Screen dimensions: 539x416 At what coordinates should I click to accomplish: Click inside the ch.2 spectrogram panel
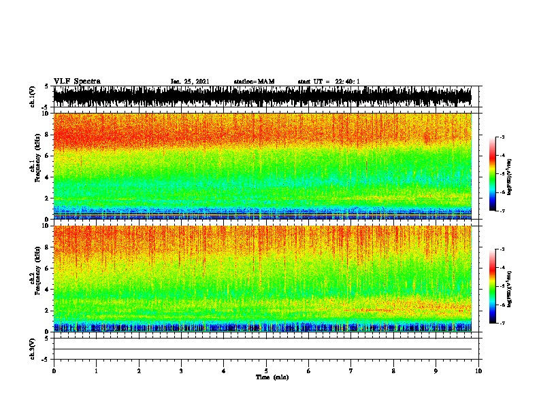[x=263, y=279]
